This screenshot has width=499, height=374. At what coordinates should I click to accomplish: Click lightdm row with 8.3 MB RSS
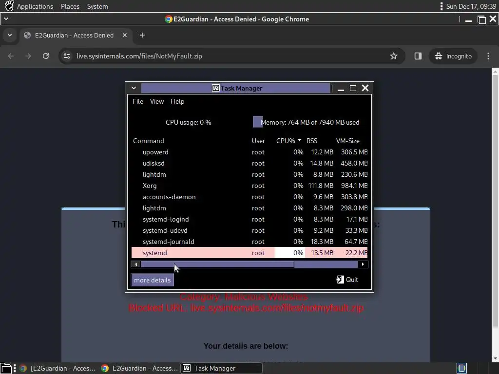(x=249, y=208)
